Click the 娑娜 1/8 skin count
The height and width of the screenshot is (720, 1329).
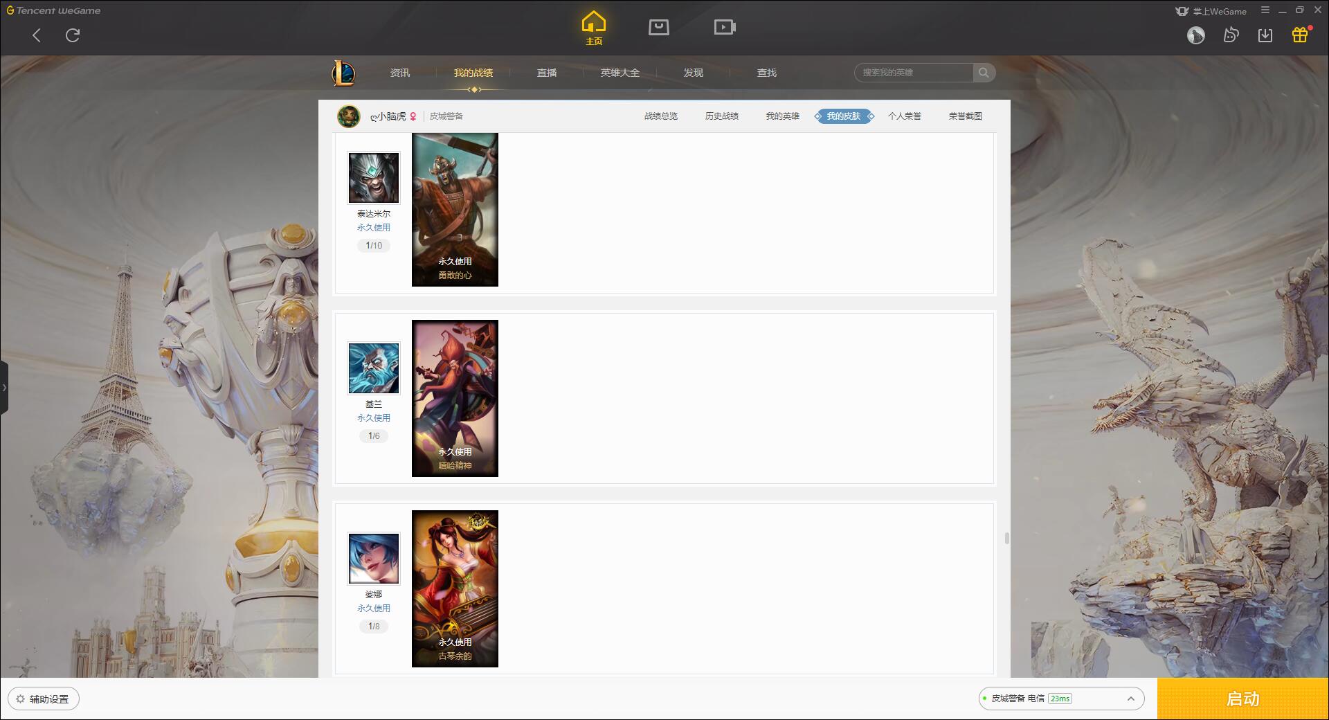[x=374, y=627]
